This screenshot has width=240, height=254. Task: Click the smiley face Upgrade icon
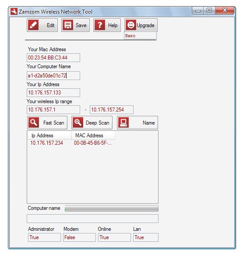131,25
